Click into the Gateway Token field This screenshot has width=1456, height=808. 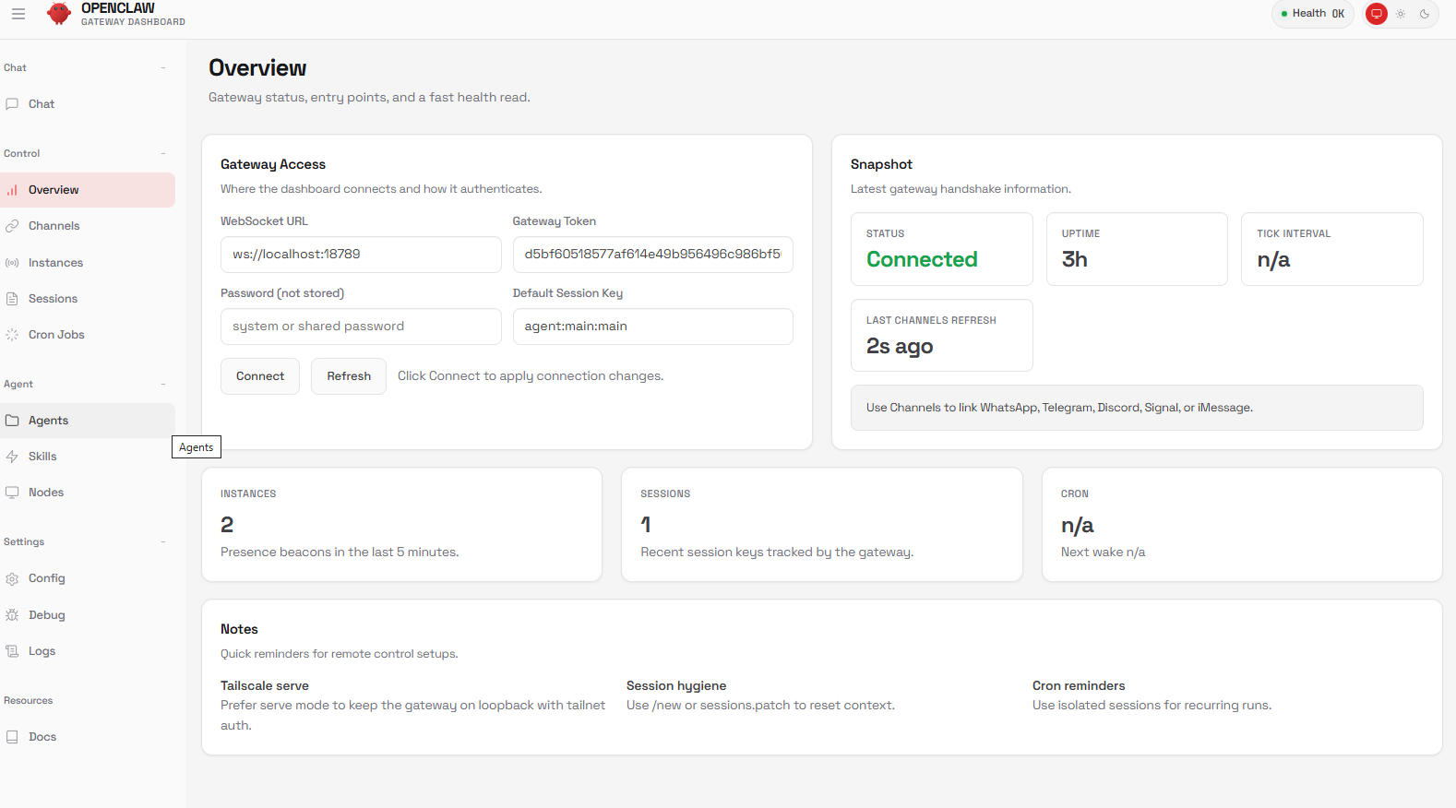coord(652,255)
